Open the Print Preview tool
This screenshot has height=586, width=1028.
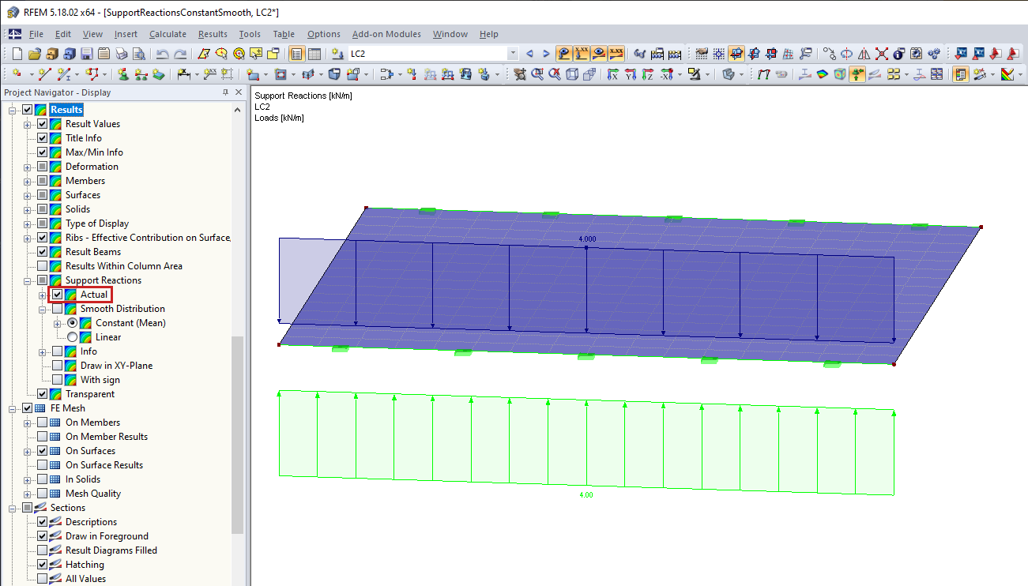pyautogui.click(x=139, y=53)
